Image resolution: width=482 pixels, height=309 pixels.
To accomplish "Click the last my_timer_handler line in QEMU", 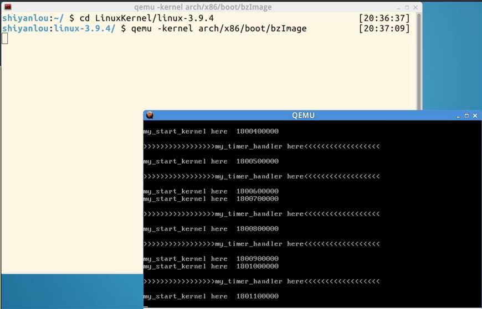I will (261, 281).
